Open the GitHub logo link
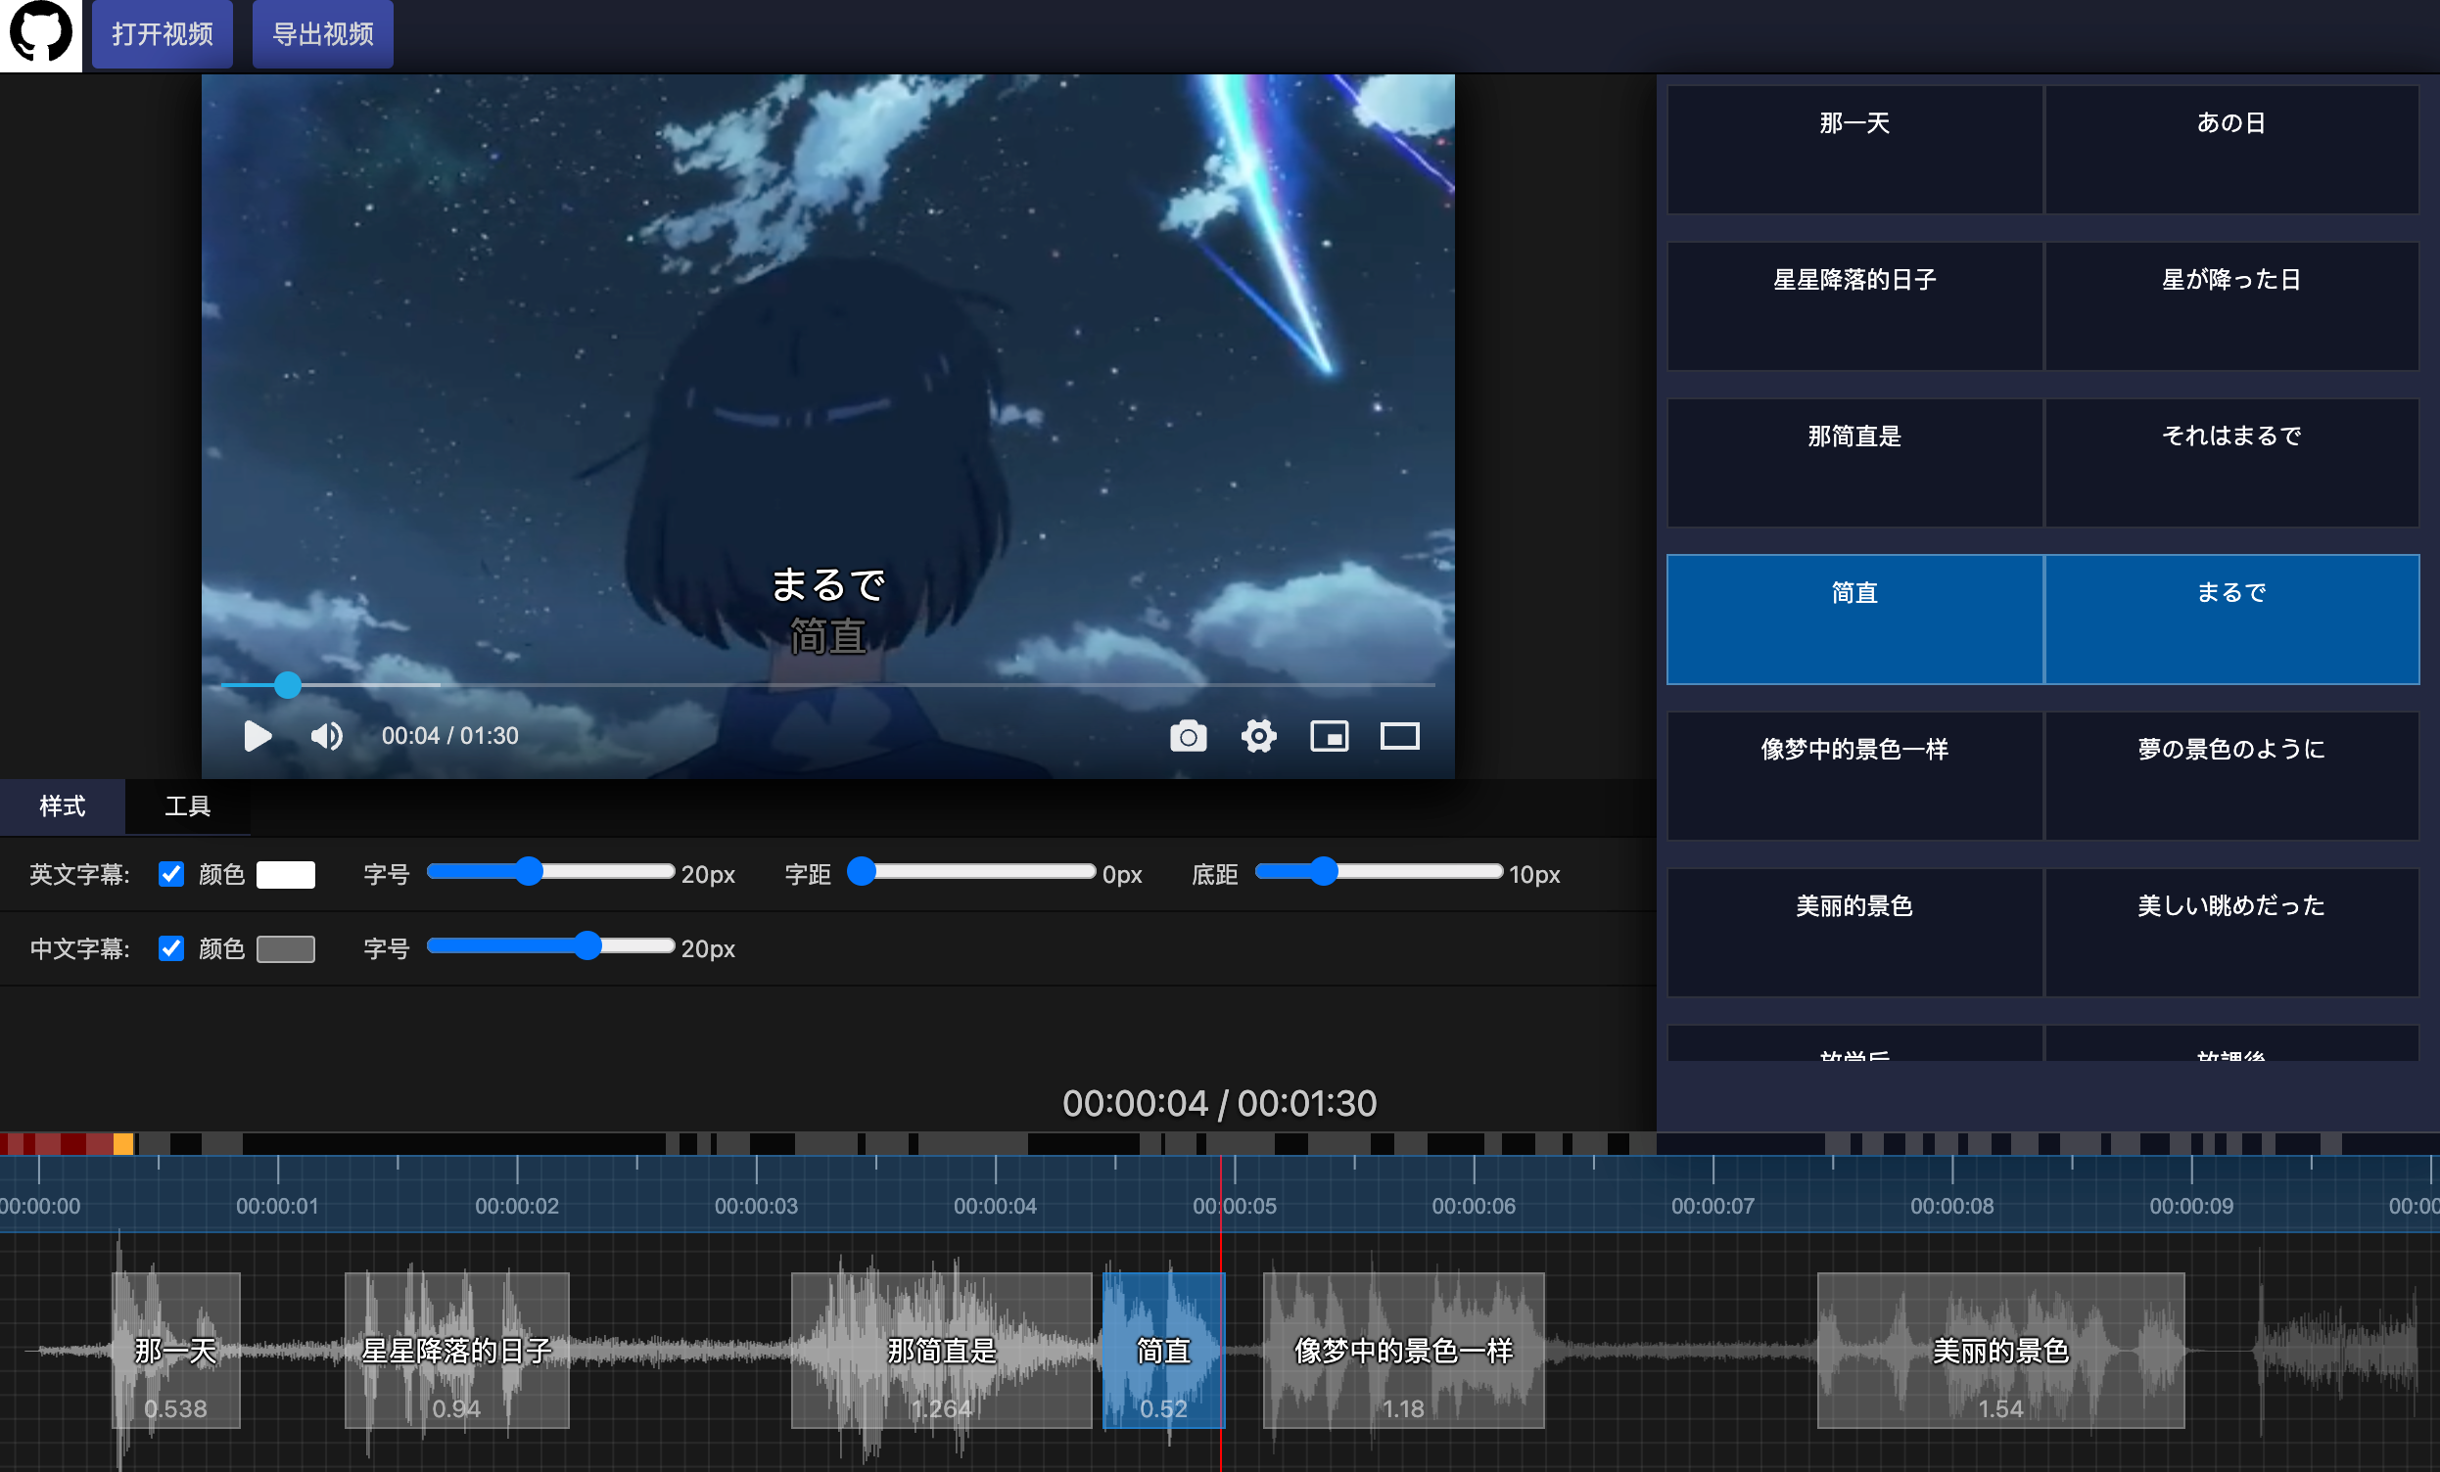The width and height of the screenshot is (2440, 1472). pyautogui.click(x=40, y=34)
